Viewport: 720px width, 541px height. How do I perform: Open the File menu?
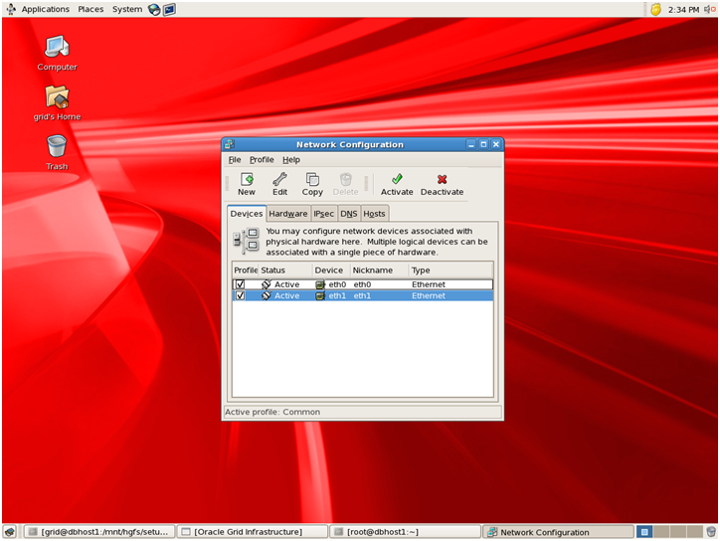pos(235,160)
